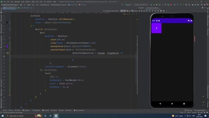Image resolution: width=209 pixels, height=118 pixels.
Task: Open the Code menu
Action: [x=23, y=2]
